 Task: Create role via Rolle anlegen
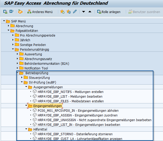coord(109,12)
